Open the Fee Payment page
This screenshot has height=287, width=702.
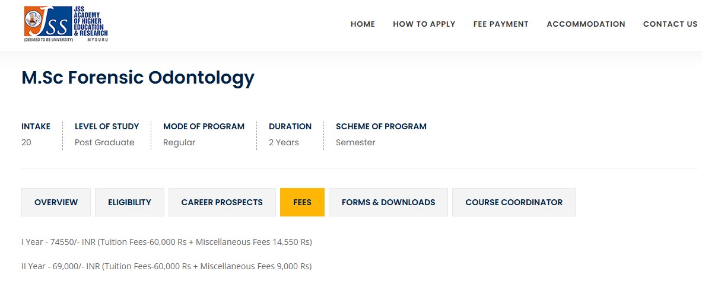[501, 24]
